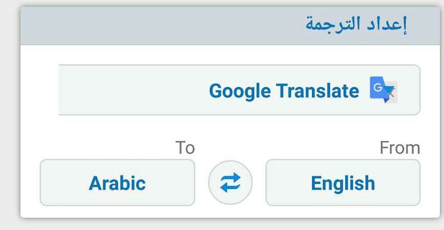Swap the source and target languages
The image size is (444, 230).
pos(230,182)
